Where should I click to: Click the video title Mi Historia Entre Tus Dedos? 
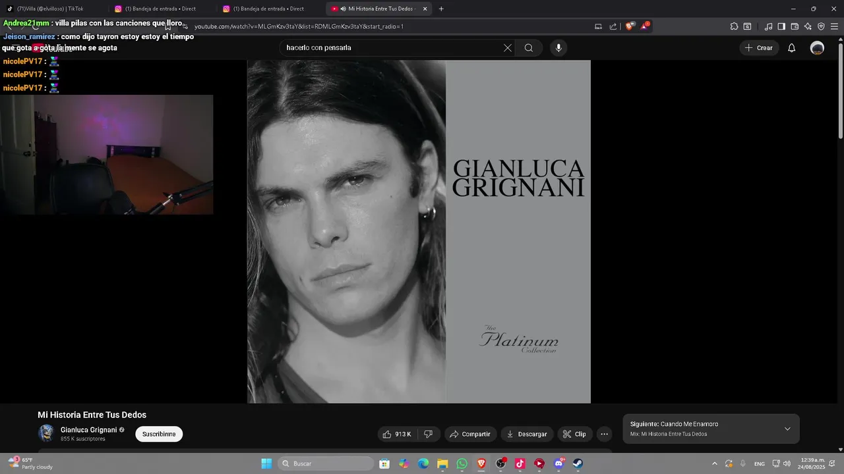pyautogui.click(x=92, y=415)
